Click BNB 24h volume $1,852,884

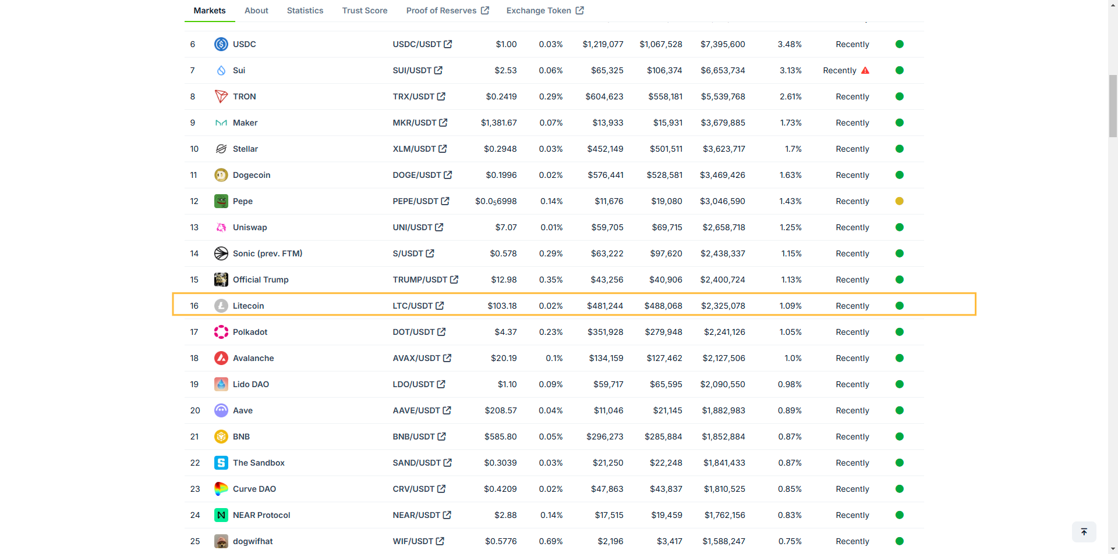[723, 437]
